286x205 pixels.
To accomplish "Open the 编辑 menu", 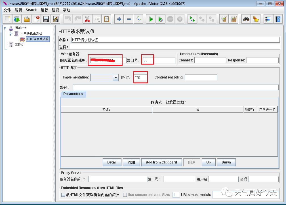I will point(18,10).
